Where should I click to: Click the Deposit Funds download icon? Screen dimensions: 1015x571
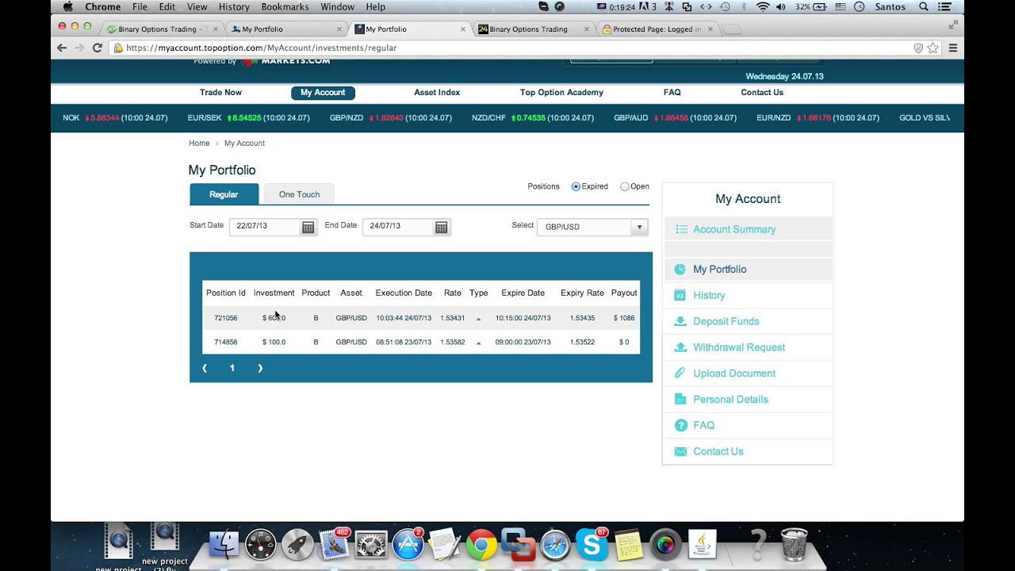[x=680, y=321]
